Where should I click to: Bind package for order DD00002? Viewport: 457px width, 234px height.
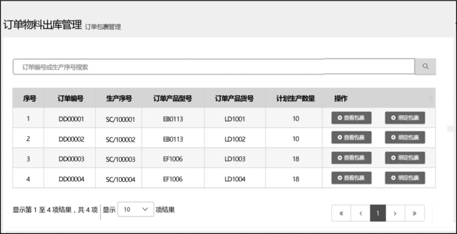tap(405, 137)
